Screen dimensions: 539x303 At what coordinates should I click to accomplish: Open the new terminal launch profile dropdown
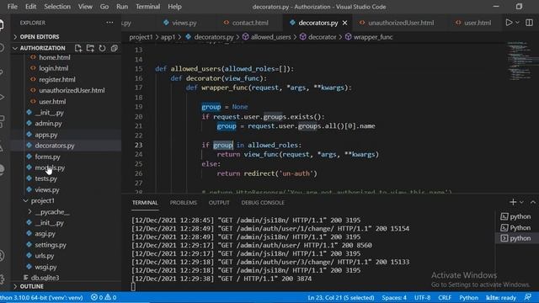click(x=521, y=202)
